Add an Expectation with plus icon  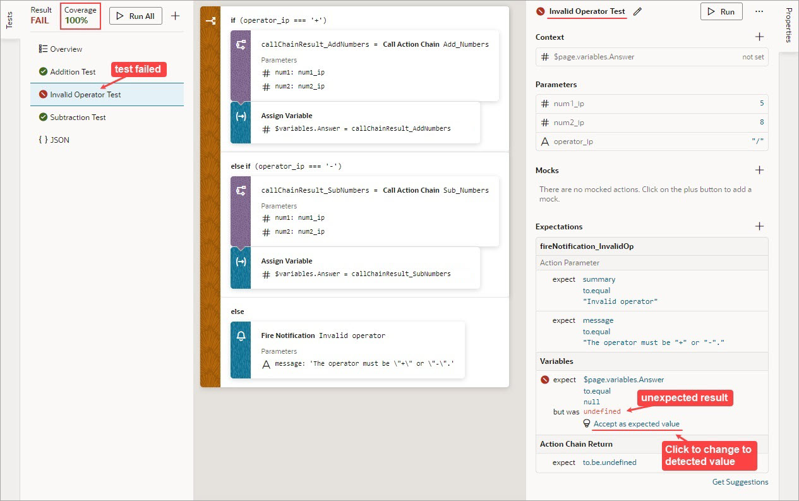click(760, 226)
